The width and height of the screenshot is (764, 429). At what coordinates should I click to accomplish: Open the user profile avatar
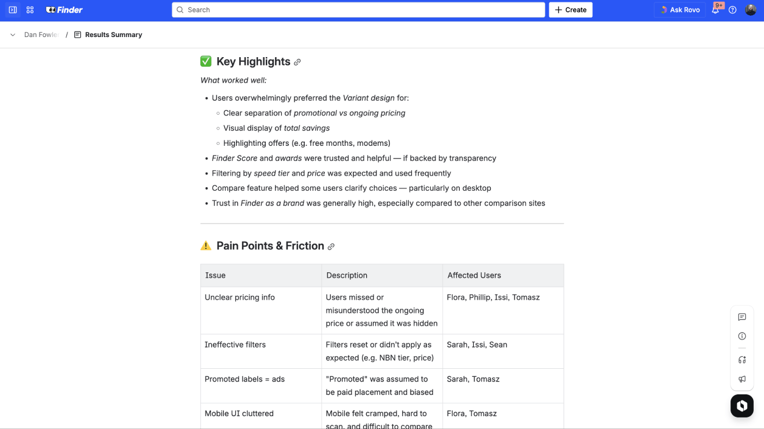(751, 10)
